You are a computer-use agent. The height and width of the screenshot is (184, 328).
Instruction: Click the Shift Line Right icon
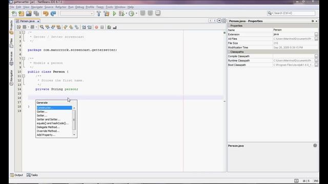(x=90, y=27)
